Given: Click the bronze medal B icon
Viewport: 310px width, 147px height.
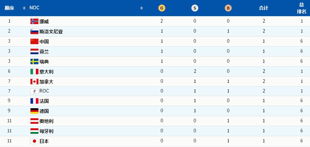Looking at the screenshot, I should tap(228, 8).
